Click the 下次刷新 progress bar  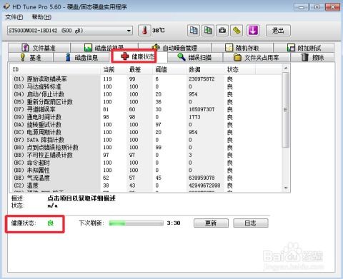136,223
